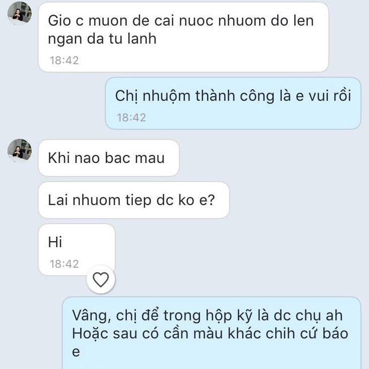The image size is (369, 369).
Task: Select the line "Gio c muon de cai nuoc nhuom do len"
Action: pos(180,21)
